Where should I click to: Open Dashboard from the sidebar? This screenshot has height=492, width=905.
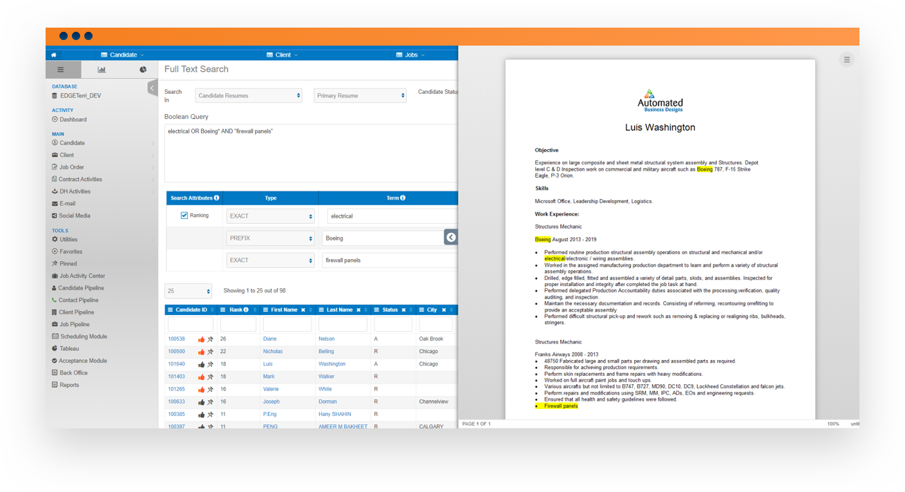69,120
